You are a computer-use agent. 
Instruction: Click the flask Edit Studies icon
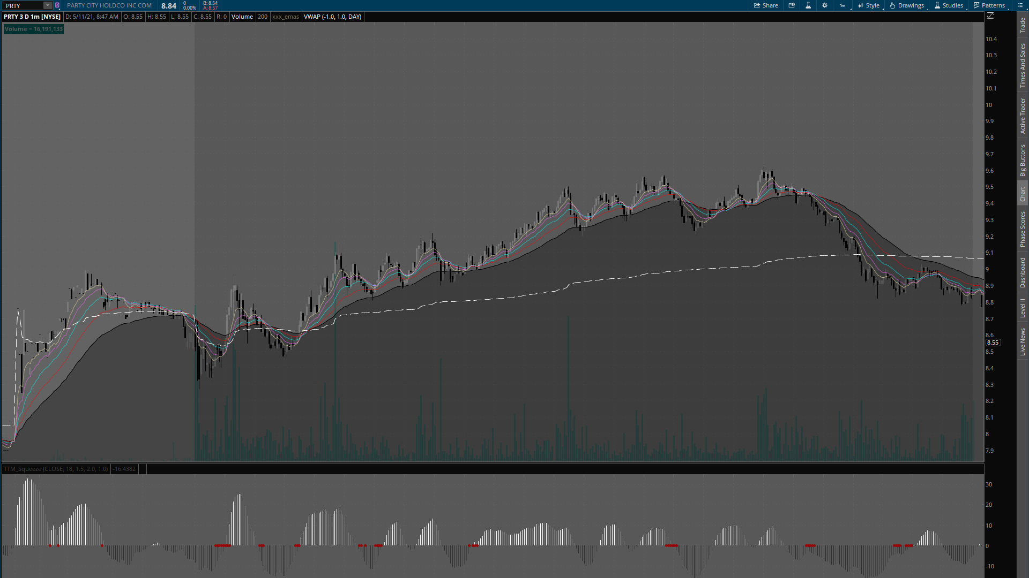[808, 5]
